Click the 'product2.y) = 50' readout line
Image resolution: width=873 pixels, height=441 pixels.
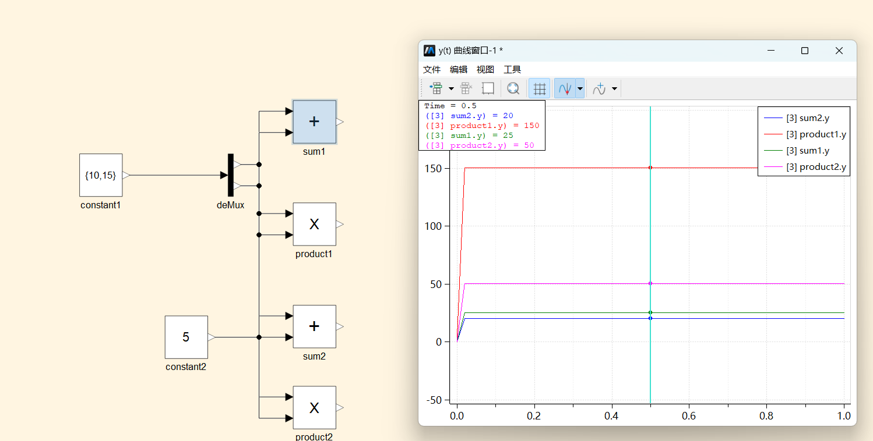480,145
